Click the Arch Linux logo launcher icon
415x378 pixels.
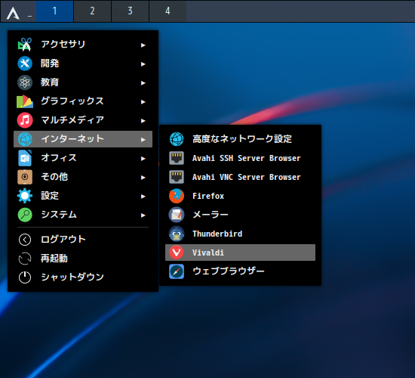point(13,13)
